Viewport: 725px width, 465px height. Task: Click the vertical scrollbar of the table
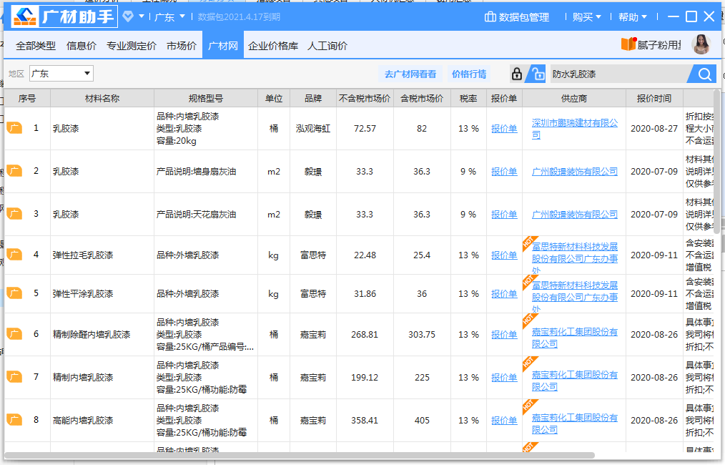[x=717, y=162]
